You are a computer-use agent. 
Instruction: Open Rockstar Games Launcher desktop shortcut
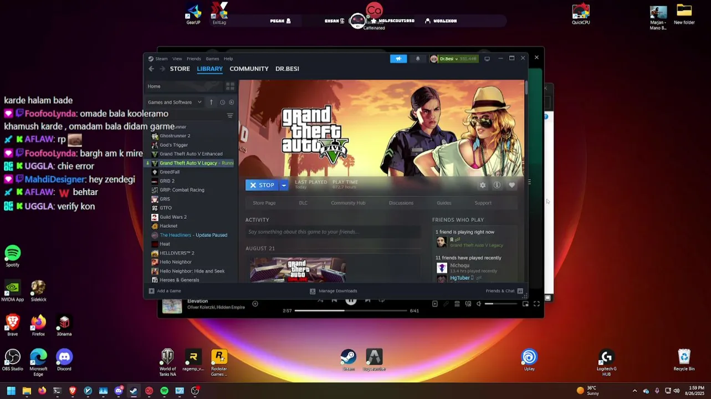(219, 363)
